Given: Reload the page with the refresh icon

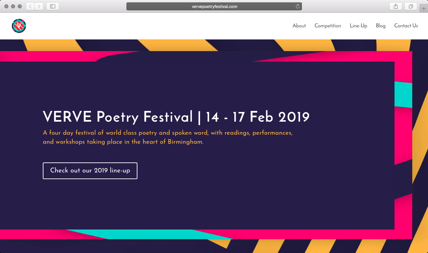Looking at the screenshot, I should coord(298,6).
